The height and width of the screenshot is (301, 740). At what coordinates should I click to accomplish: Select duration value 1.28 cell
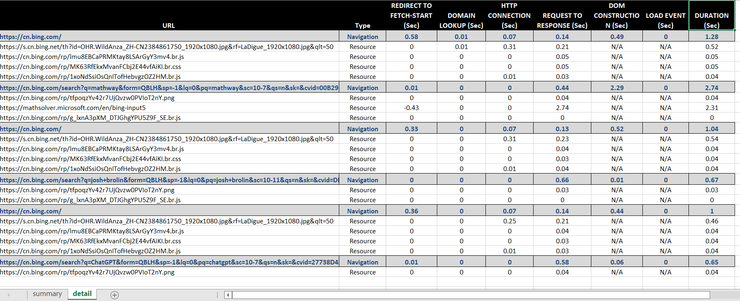click(712, 37)
